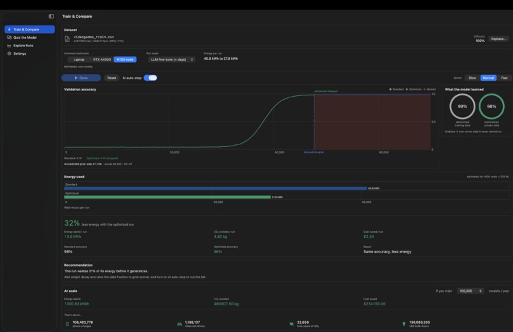Click the car miles not driven icon
This screenshot has width=513, height=332.
coord(179,324)
